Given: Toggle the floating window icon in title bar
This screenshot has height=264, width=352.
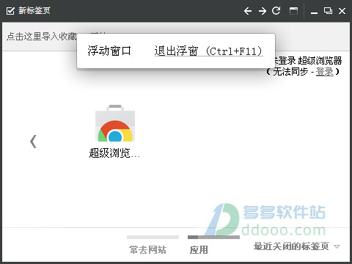Looking at the screenshot, I should point(293,11).
